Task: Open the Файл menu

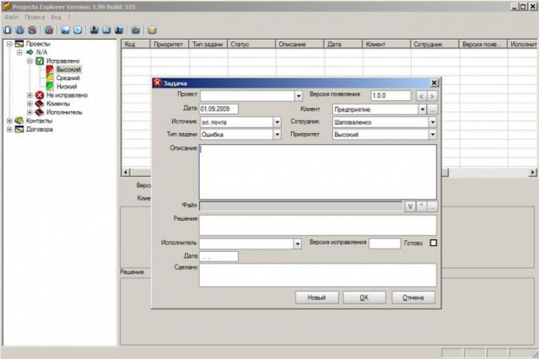Action: pos(12,17)
